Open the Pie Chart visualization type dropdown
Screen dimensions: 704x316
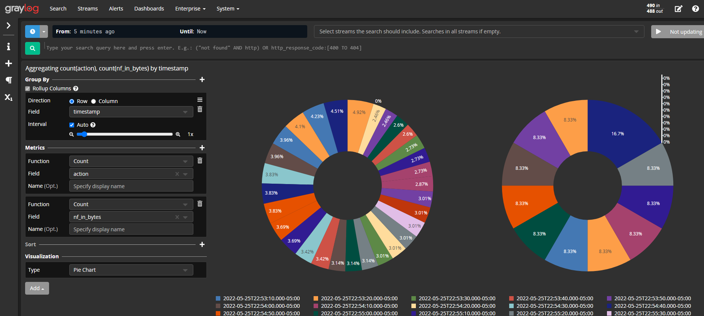[131, 270]
